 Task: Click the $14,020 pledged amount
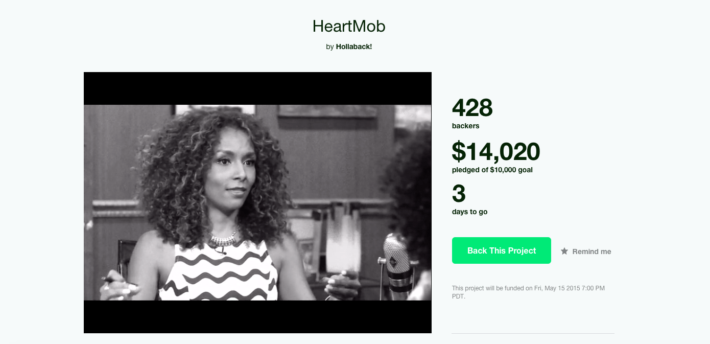point(496,151)
